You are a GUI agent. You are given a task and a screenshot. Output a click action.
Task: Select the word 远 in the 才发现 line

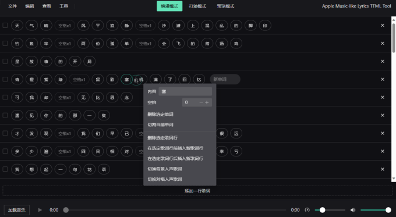tap(236, 133)
